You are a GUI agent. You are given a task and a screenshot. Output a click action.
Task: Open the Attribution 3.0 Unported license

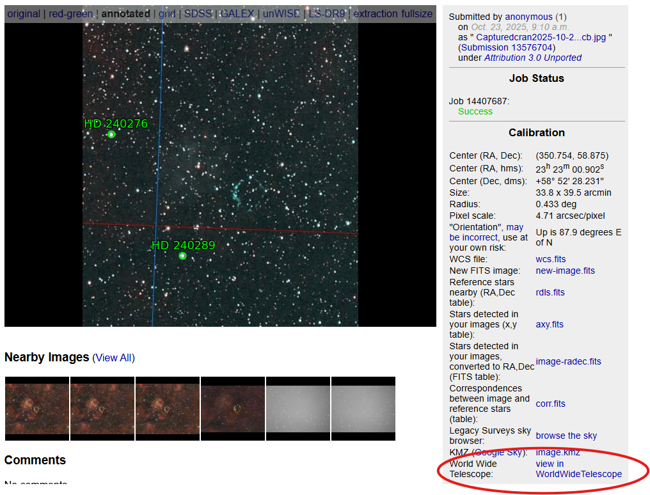[x=533, y=58]
